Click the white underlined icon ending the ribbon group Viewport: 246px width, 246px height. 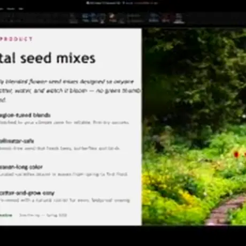(x=179, y=18)
